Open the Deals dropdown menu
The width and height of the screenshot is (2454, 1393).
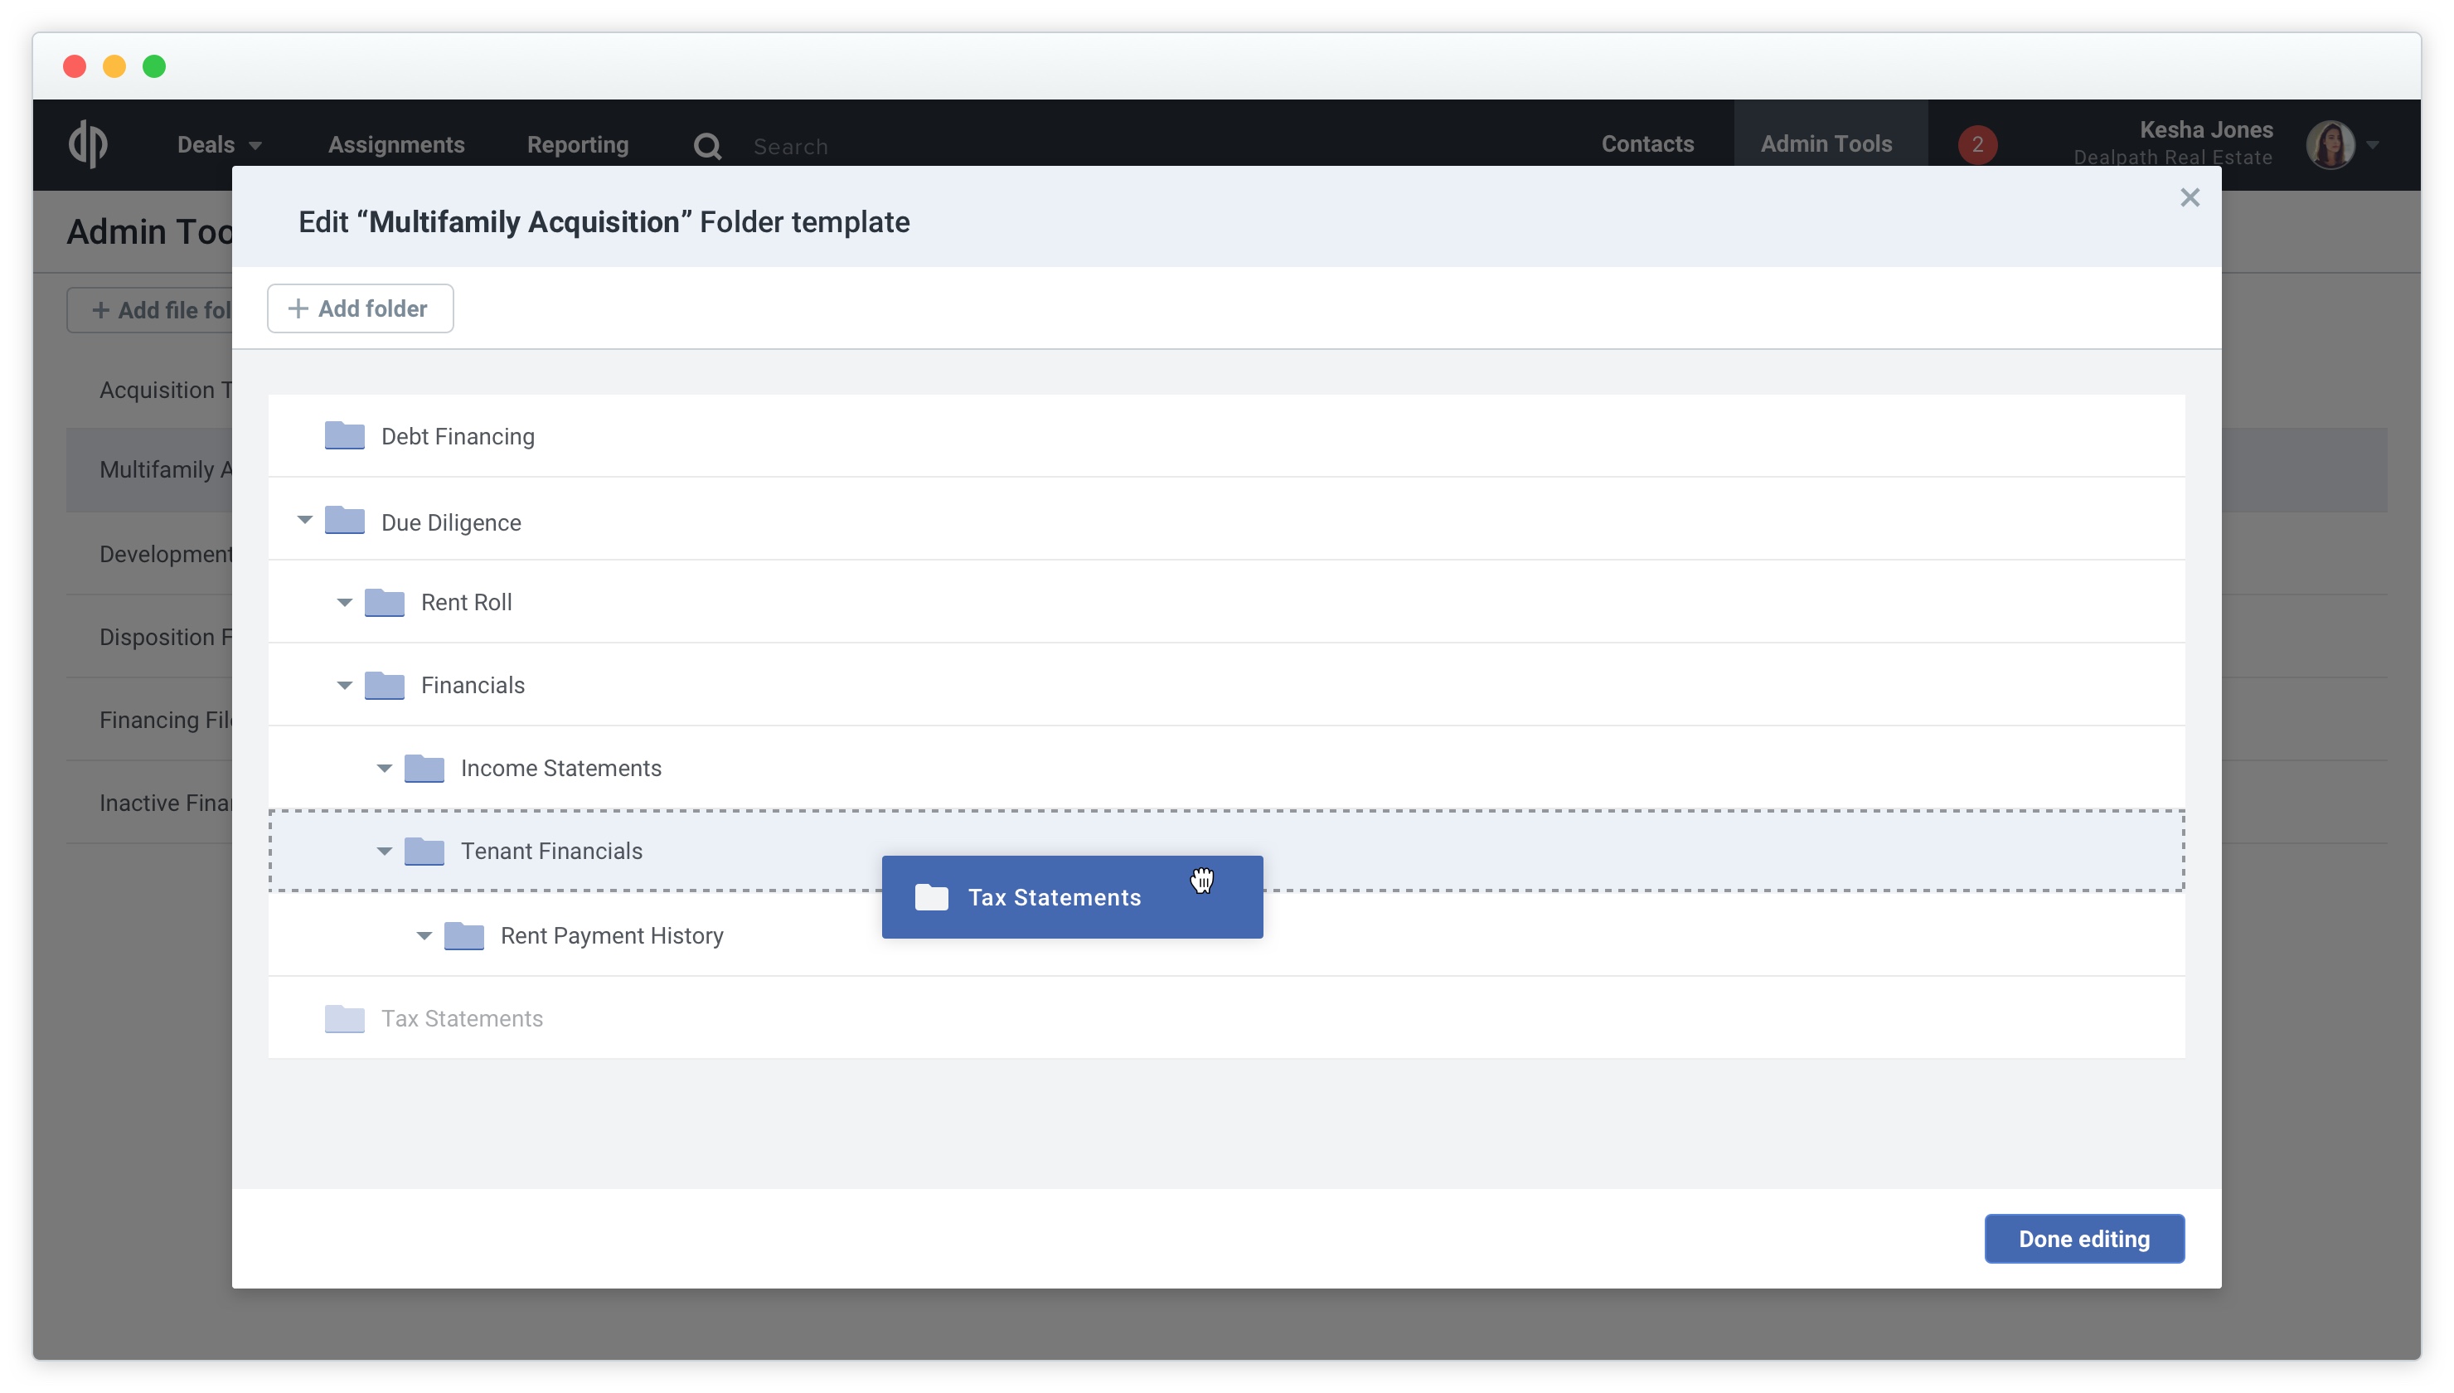[x=219, y=144]
